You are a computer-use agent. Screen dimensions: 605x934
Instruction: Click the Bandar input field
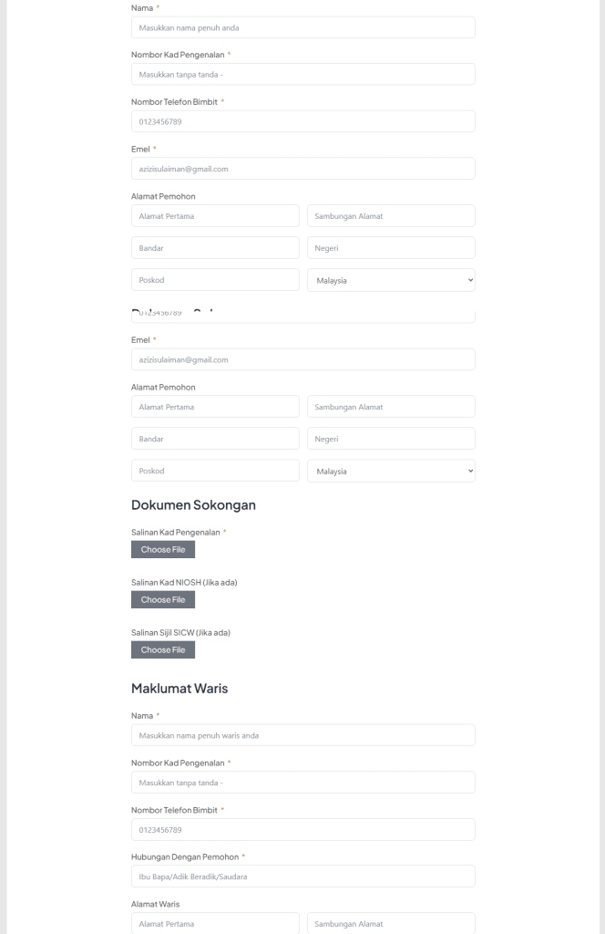215,247
